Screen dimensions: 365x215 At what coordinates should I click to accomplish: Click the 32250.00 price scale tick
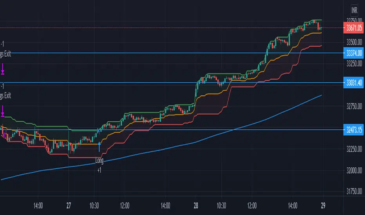click(x=353, y=149)
